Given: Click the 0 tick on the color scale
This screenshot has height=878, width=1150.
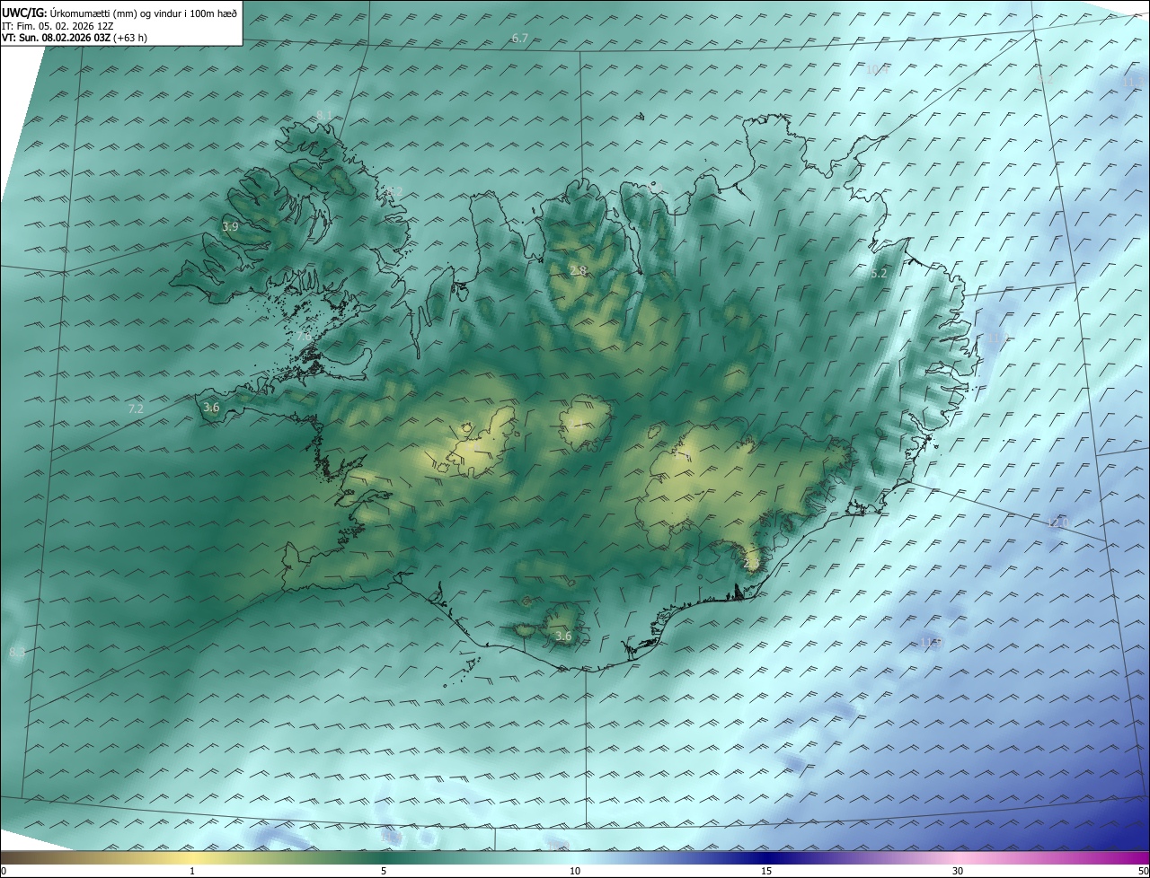Looking at the screenshot, I should (4, 871).
